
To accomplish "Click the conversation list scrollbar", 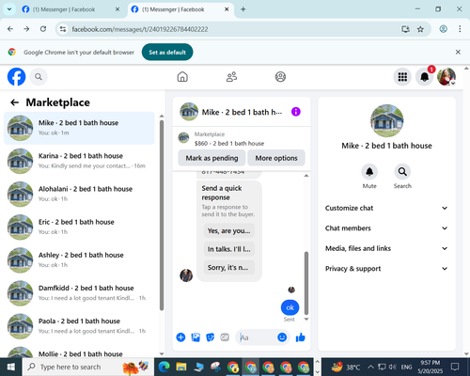I will [162, 215].
